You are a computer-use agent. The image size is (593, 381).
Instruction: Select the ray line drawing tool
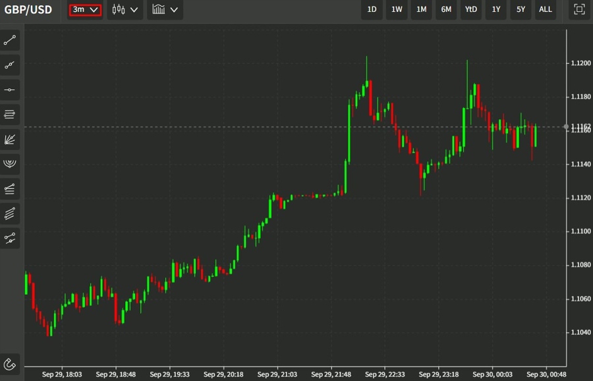[10, 65]
